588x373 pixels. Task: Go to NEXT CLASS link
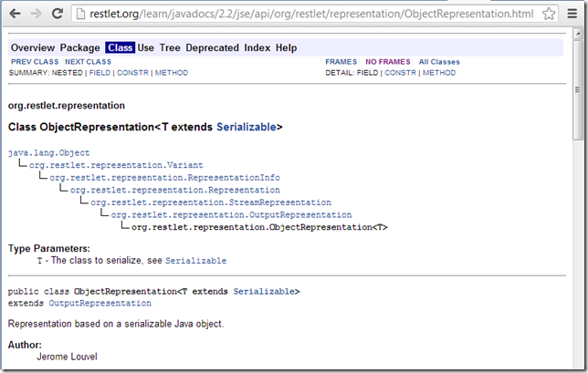[88, 62]
